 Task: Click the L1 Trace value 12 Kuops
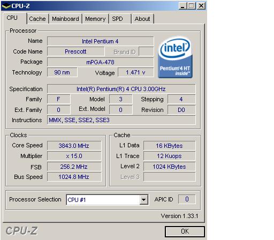[170, 156]
